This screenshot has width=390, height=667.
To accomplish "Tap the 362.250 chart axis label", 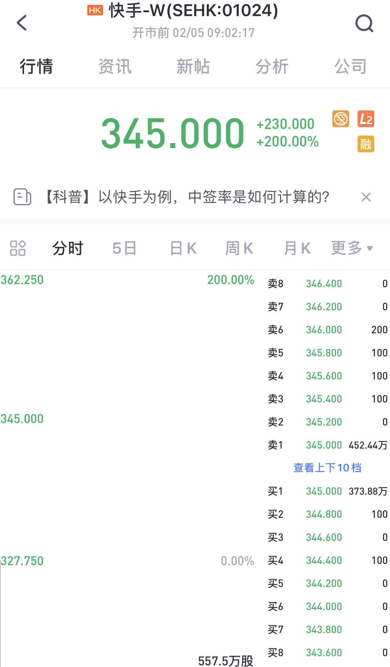I will point(22,280).
